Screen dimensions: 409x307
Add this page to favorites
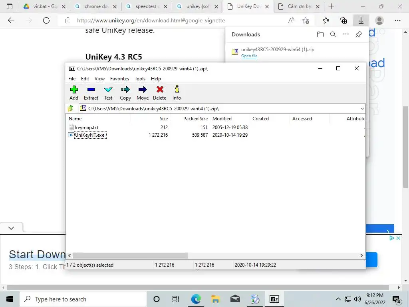(306, 20)
